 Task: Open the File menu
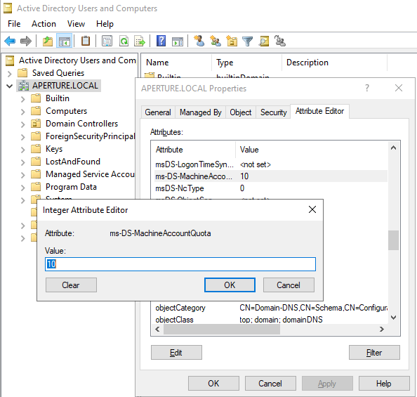14,24
